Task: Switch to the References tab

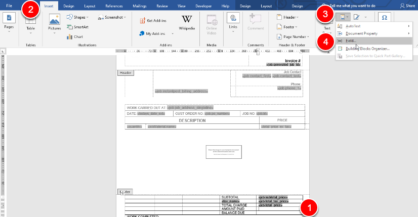Action: click(114, 6)
